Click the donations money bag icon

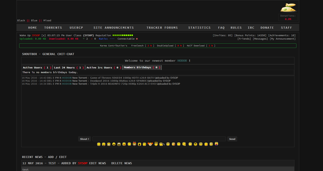coord(288,8)
